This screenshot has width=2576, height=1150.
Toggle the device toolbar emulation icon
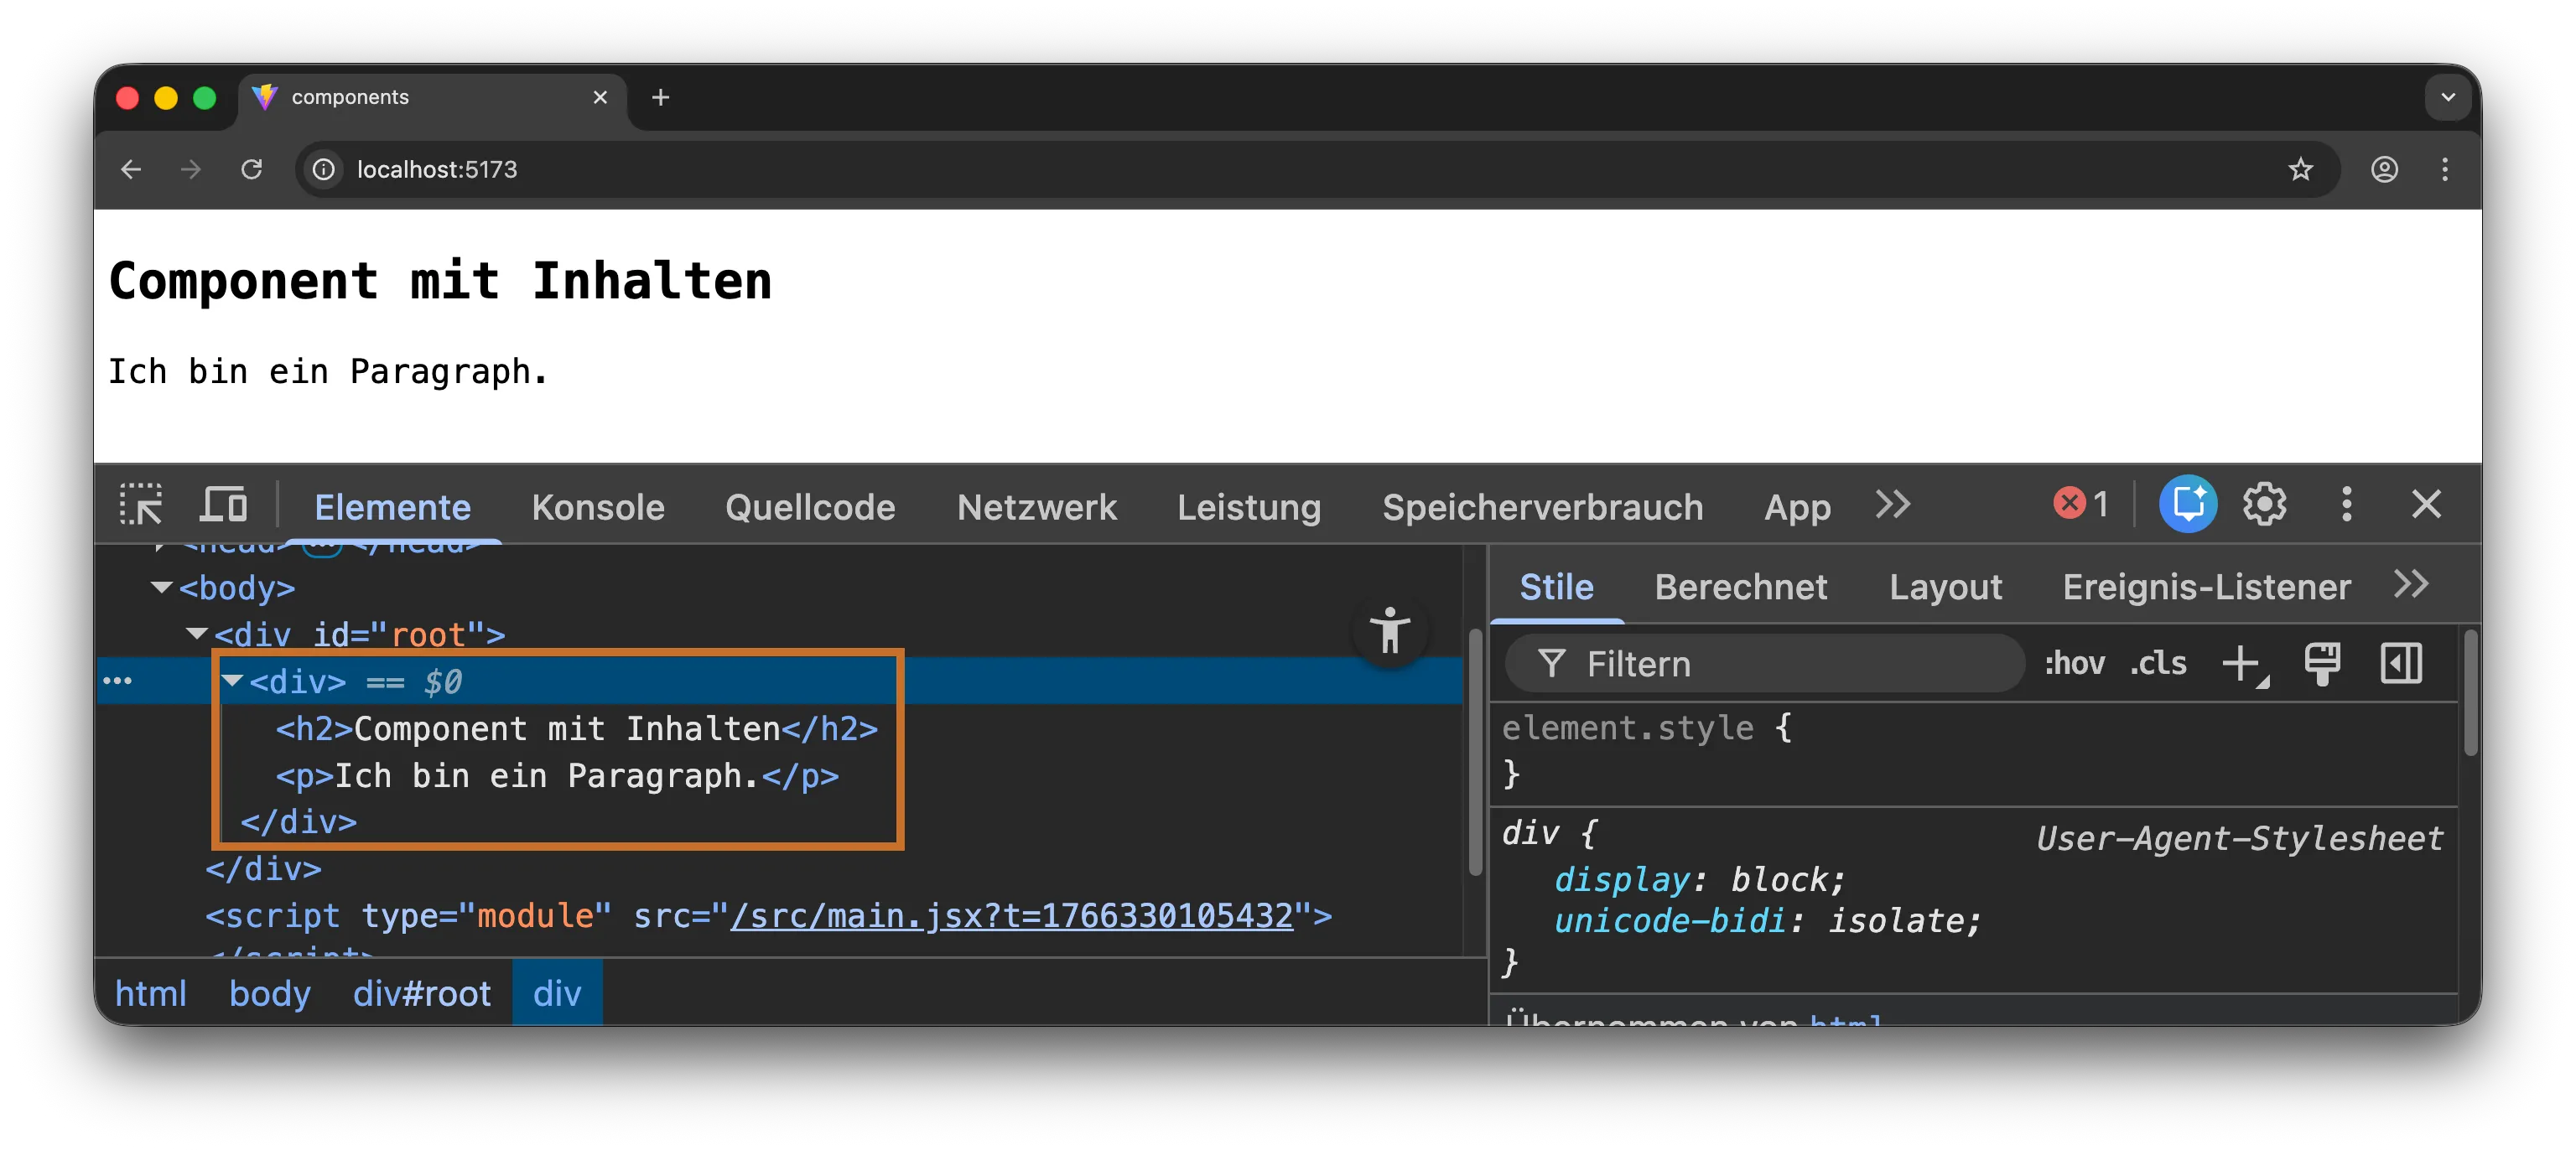tap(224, 506)
